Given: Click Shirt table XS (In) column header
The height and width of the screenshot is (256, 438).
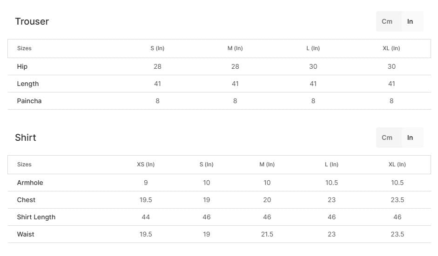Looking at the screenshot, I should coord(146,164).
